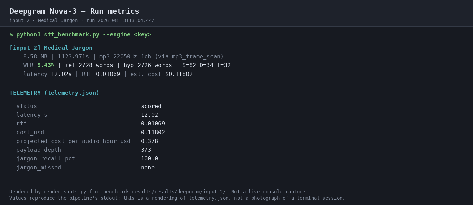Viewport: 473px width, 205px height.
Task: Click the footer line "Rendered by render_shots.py"
Action: (159, 192)
